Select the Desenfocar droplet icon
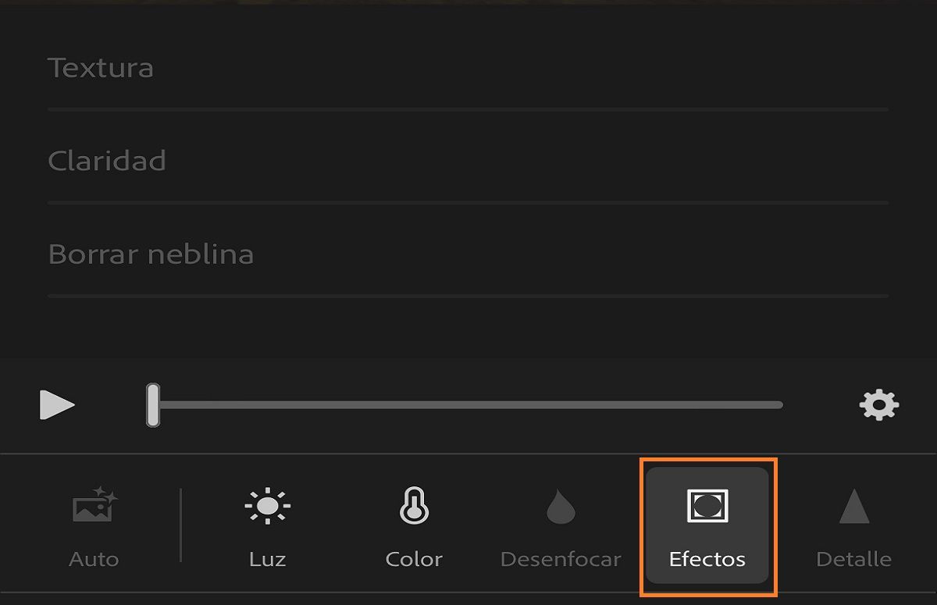937x605 pixels. [x=560, y=505]
